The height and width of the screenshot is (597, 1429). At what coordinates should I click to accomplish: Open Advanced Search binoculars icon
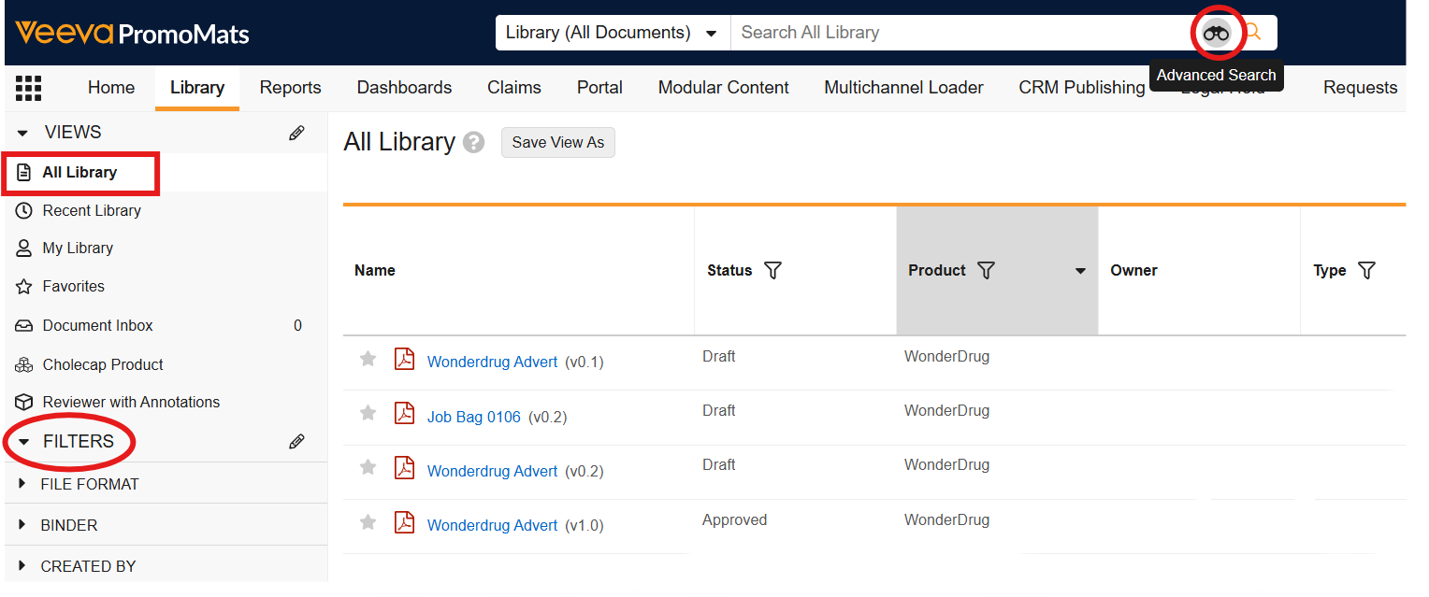click(x=1216, y=33)
